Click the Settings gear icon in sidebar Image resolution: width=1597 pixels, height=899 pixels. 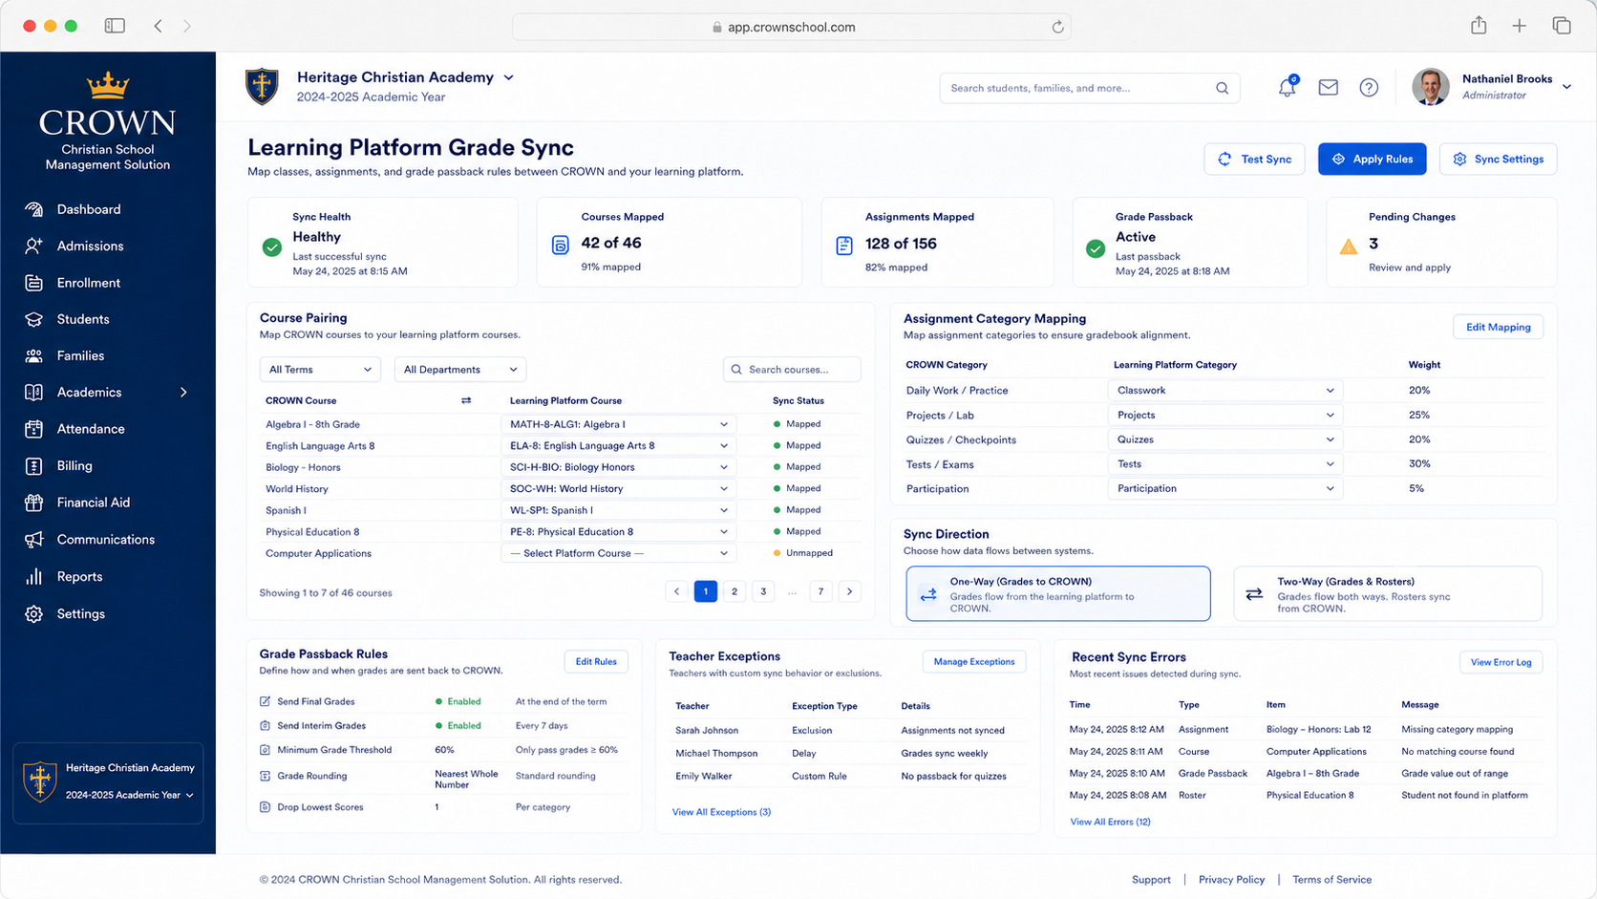(34, 614)
